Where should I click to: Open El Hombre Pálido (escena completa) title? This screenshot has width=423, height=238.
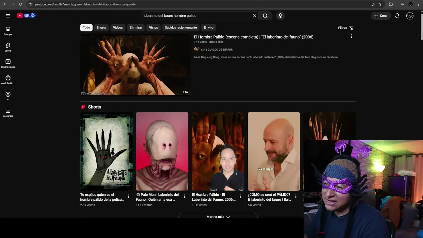tap(253, 37)
